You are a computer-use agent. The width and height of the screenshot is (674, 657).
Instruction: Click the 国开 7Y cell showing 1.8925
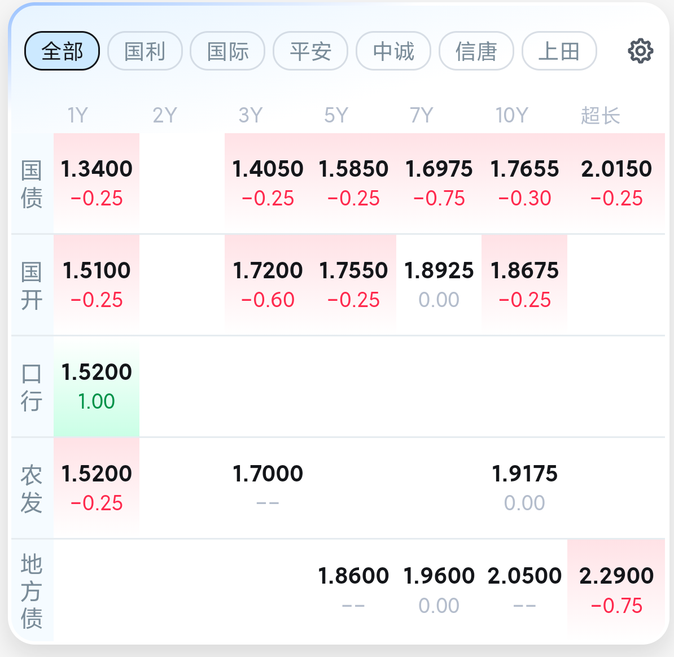[439, 284]
